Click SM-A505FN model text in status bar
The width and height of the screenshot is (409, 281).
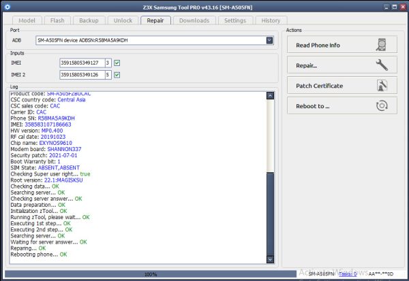[321, 274]
